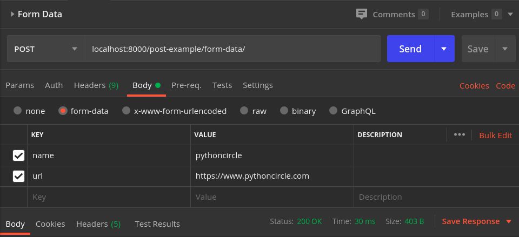Click the empty Description input cell
The width and height of the screenshot is (519, 237).
[436, 197]
